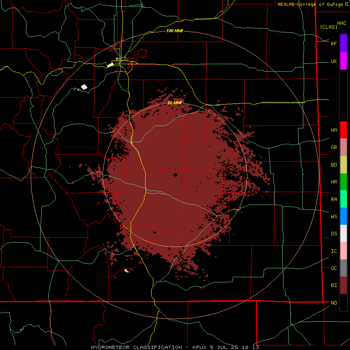Click the 100 NMI range ring label

click(x=175, y=31)
